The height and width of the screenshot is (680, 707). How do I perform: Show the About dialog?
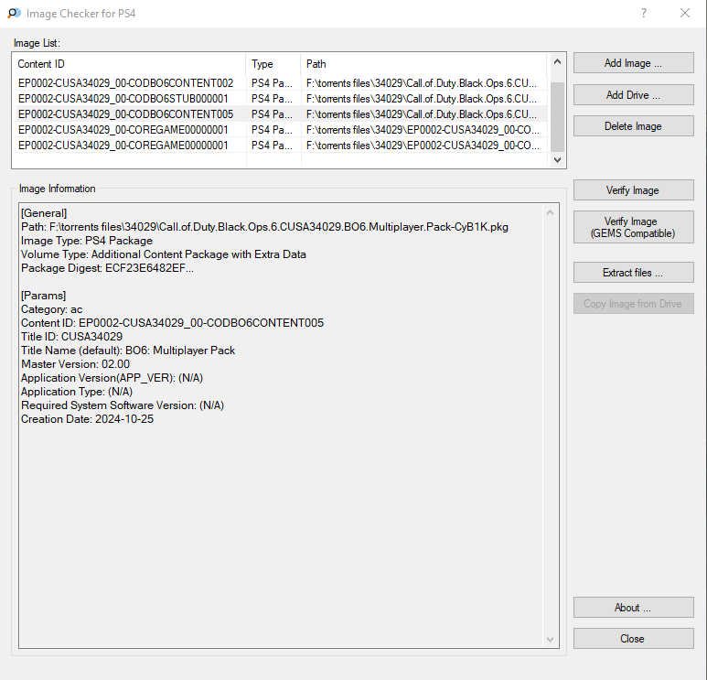point(633,608)
